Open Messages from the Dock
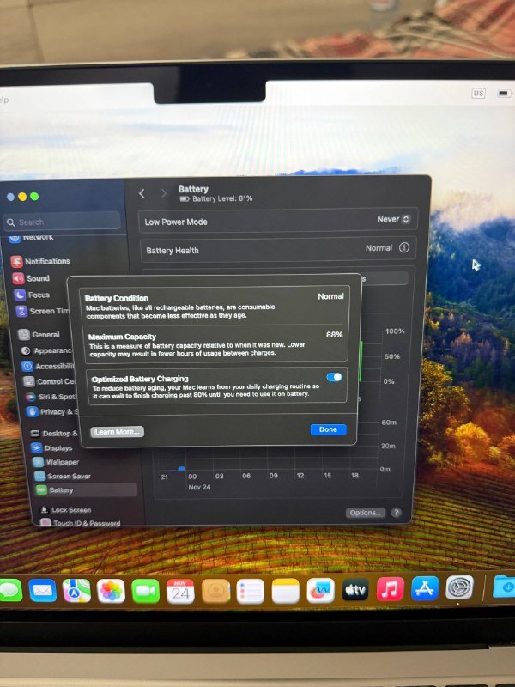515x687 pixels. [10, 590]
